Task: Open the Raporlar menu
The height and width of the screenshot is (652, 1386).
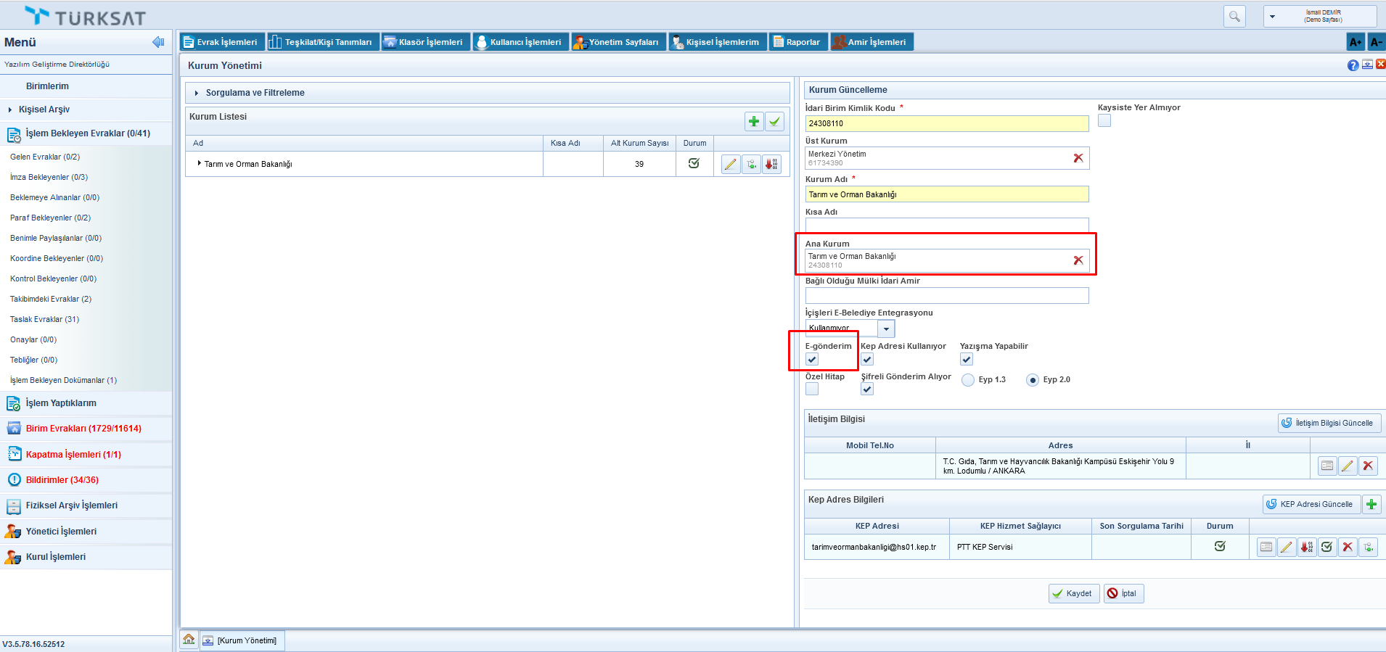Action: (797, 42)
